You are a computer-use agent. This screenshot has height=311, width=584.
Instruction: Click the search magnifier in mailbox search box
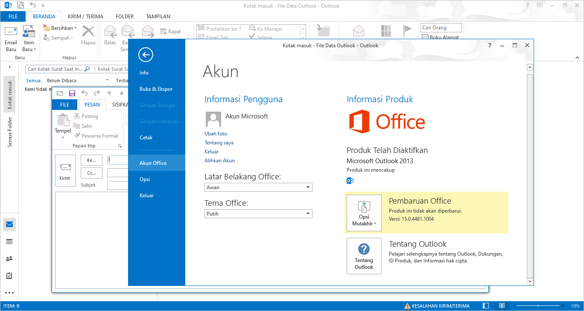pyautogui.click(x=87, y=69)
